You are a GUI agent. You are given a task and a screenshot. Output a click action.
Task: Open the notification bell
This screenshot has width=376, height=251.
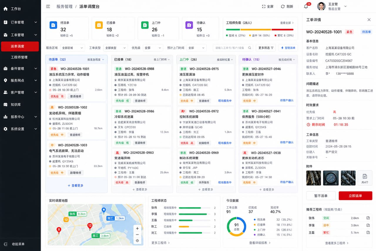[306, 6]
